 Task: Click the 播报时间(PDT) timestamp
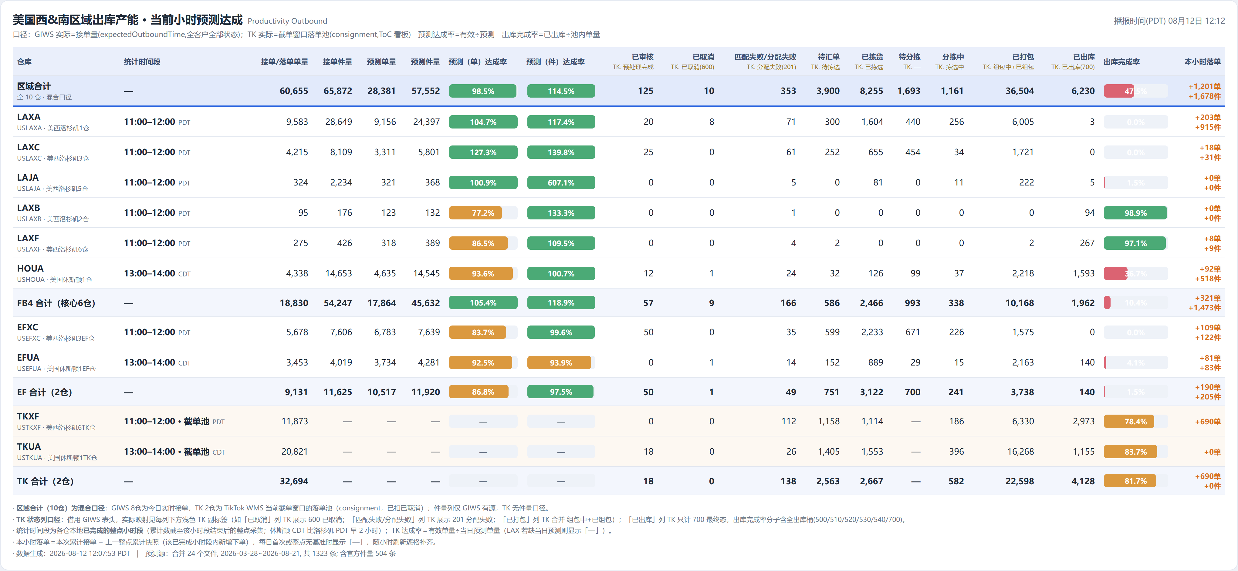[1169, 21]
